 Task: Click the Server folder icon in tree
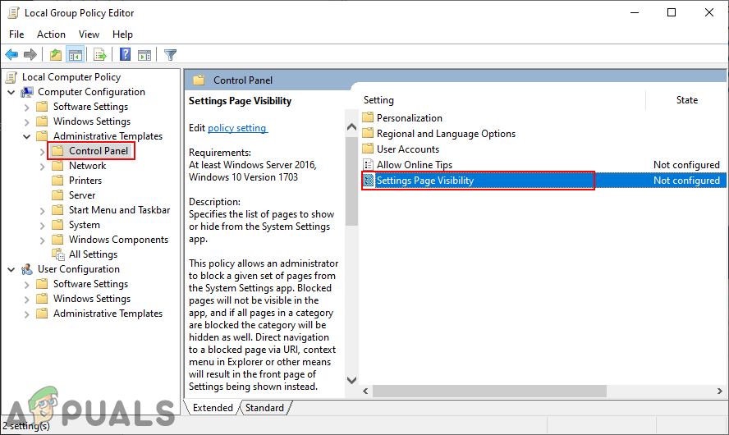coord(57,195)
